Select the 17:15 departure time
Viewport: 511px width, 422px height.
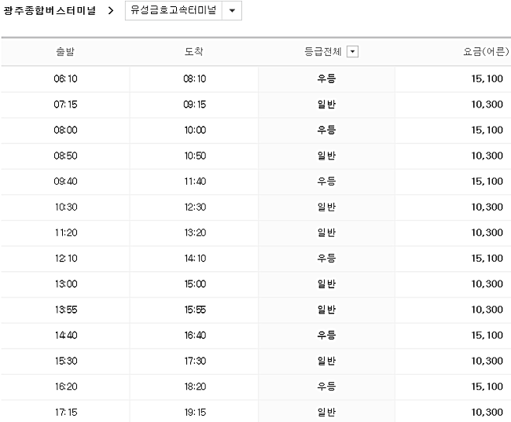[66, 413]
